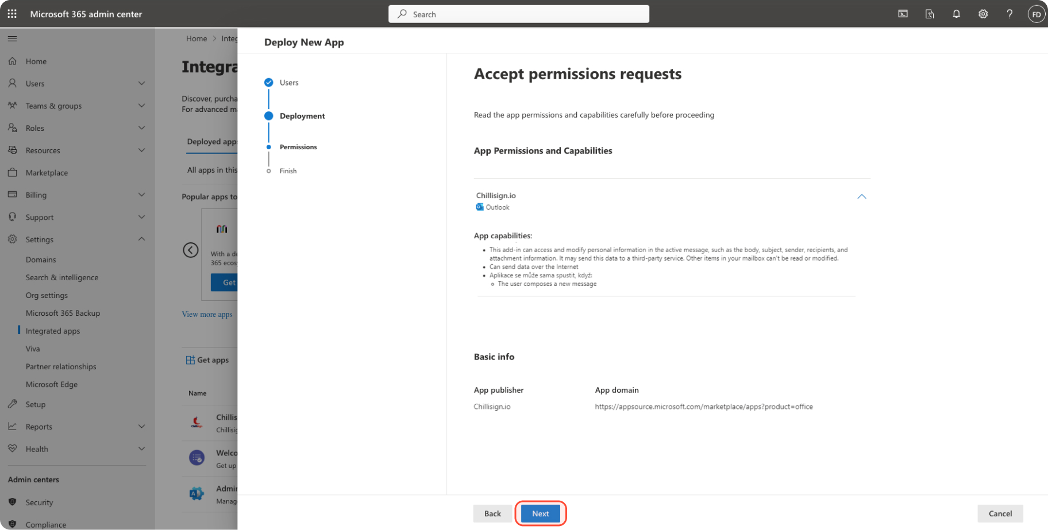Cancel the Deploy New App wizard
1048x530 pixels.
coord(1000,513)
